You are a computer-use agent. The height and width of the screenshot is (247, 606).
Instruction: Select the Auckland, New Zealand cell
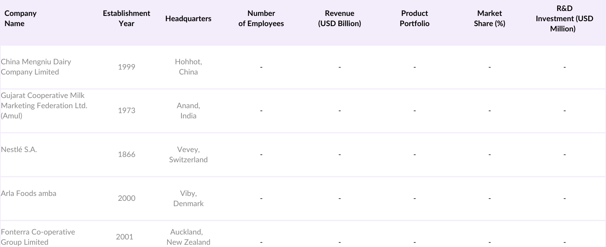[188, 237]
